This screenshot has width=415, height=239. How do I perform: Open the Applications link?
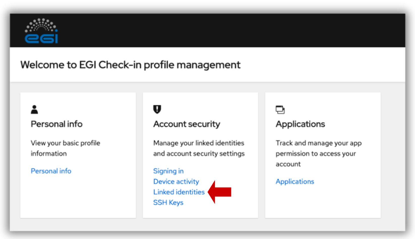click(x=295, y=182)
